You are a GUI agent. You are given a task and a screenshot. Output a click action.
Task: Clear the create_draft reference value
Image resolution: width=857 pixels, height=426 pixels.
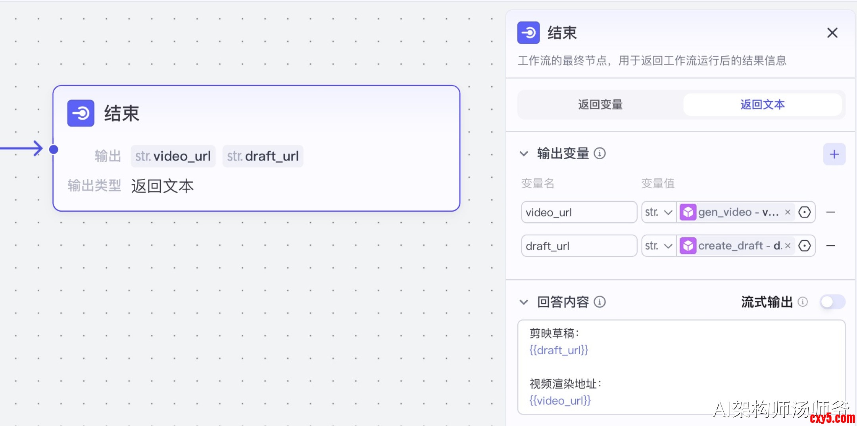click(x=788, y=246)
